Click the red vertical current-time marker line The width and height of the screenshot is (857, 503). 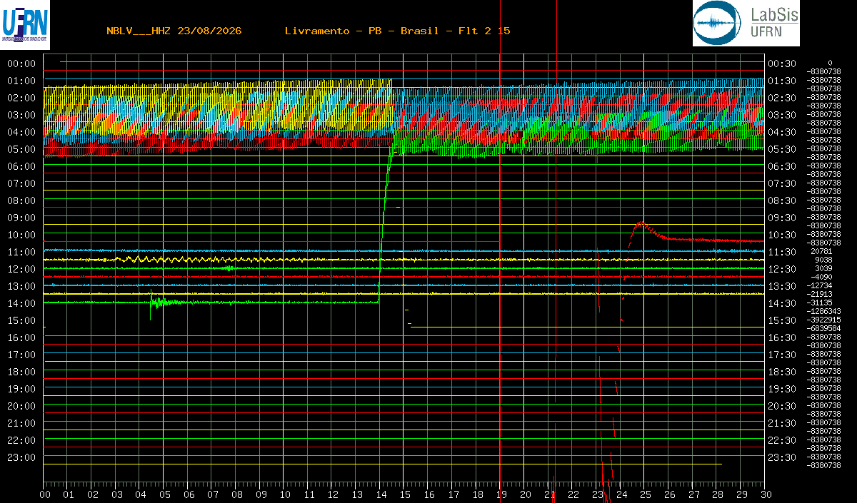500,250
